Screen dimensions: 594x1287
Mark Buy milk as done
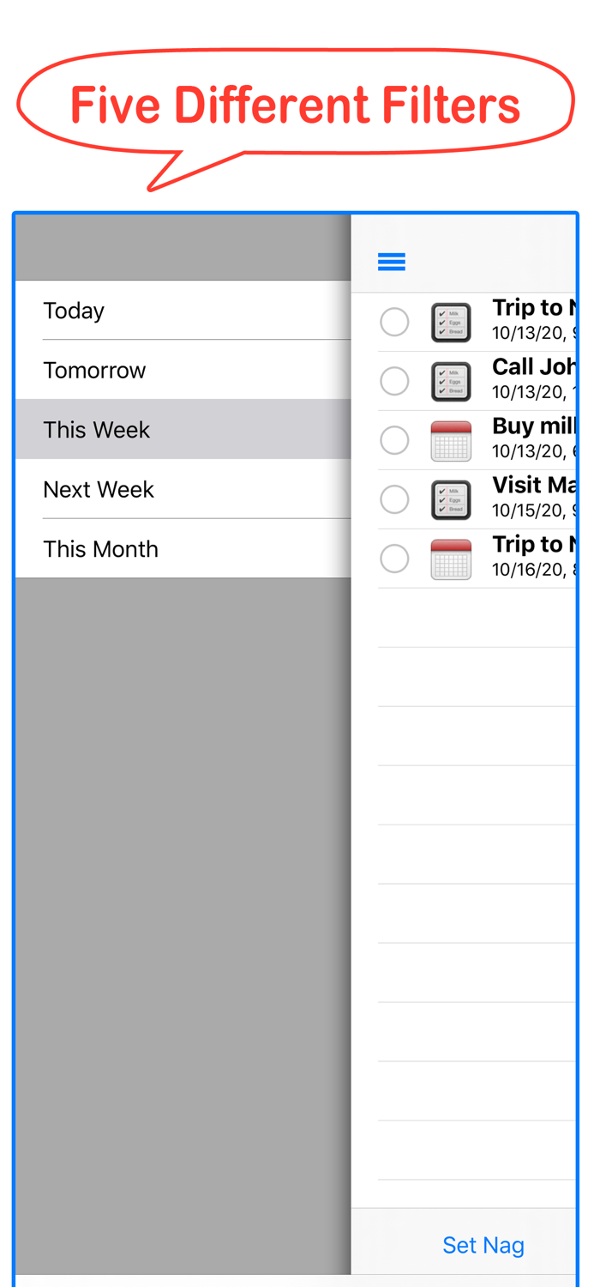point(394,440)
